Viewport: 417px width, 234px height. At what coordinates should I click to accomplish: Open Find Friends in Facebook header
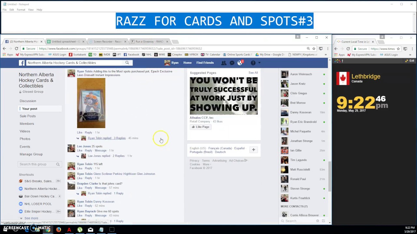205,63
